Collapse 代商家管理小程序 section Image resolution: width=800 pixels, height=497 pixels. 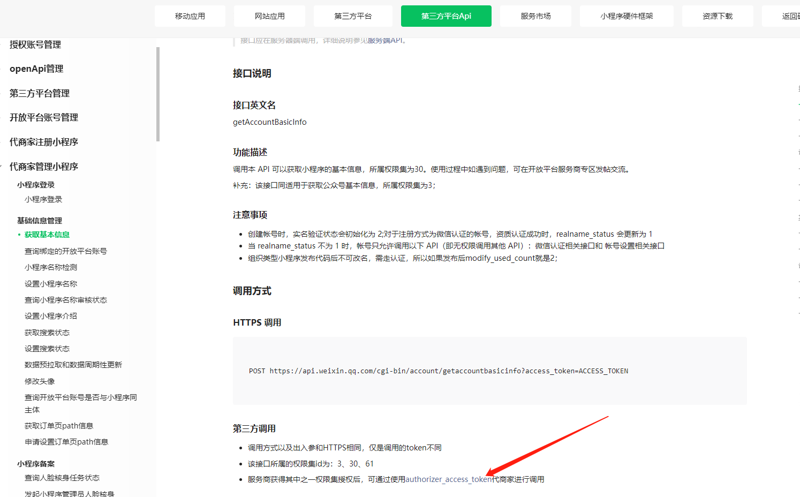44,167
